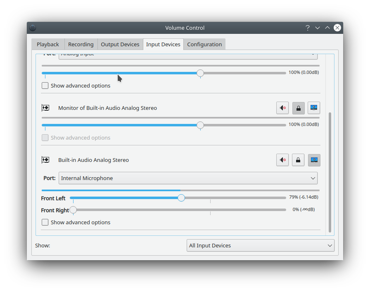
Task: Select the Input Devices tab
Action: click(163, 44)
